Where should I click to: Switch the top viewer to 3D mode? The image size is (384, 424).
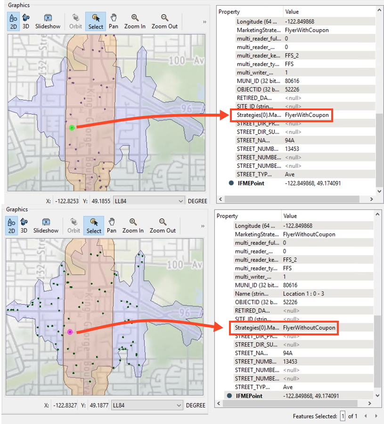click(26, 21)
